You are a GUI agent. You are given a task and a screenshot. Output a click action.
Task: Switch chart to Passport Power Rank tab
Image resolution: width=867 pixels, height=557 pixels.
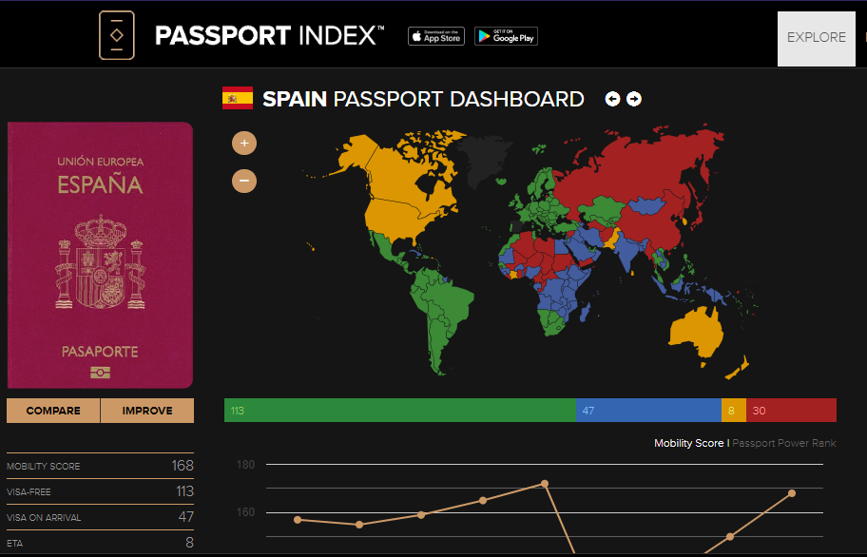tap(784, 443)
